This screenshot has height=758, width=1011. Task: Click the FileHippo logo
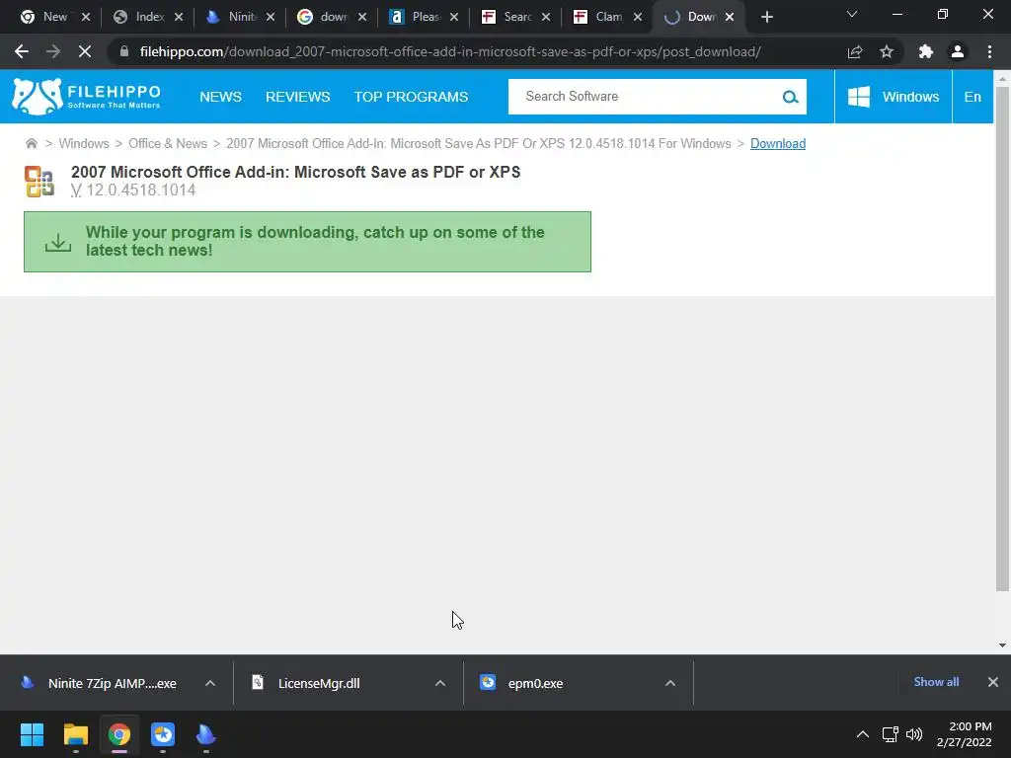tap(86, 97)
